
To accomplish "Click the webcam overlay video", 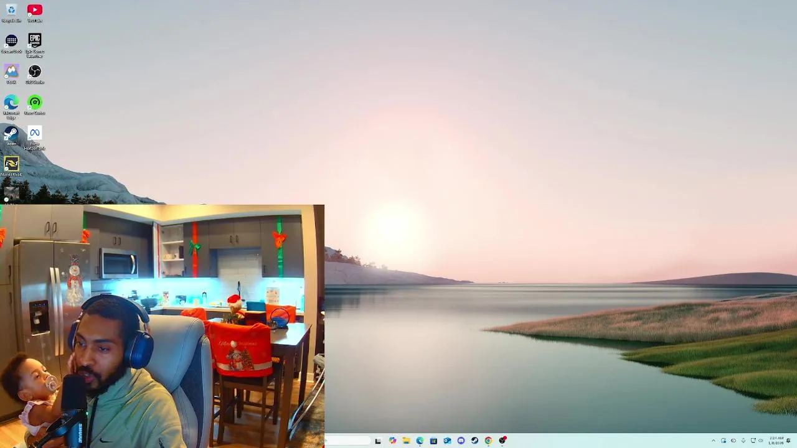I will [162, 326].
